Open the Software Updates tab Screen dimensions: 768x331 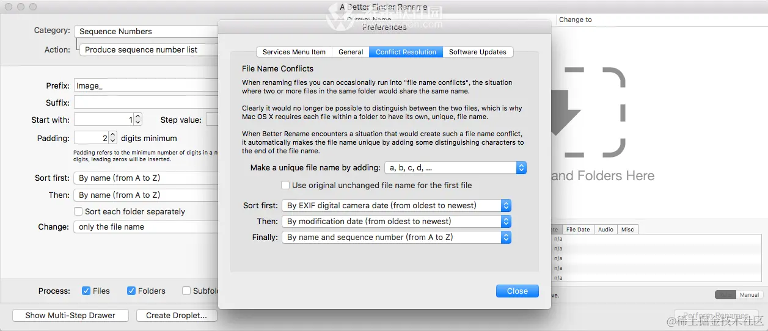[x=478, y=52]
